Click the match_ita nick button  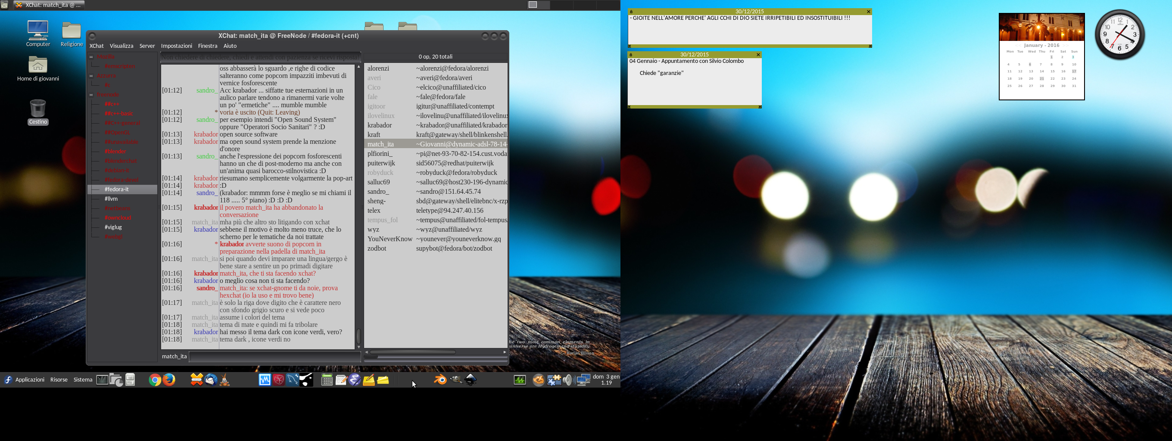(174, 357)
